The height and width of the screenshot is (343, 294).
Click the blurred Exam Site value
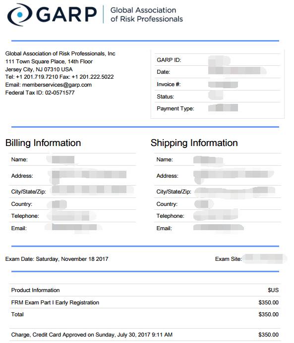(265, 258)
